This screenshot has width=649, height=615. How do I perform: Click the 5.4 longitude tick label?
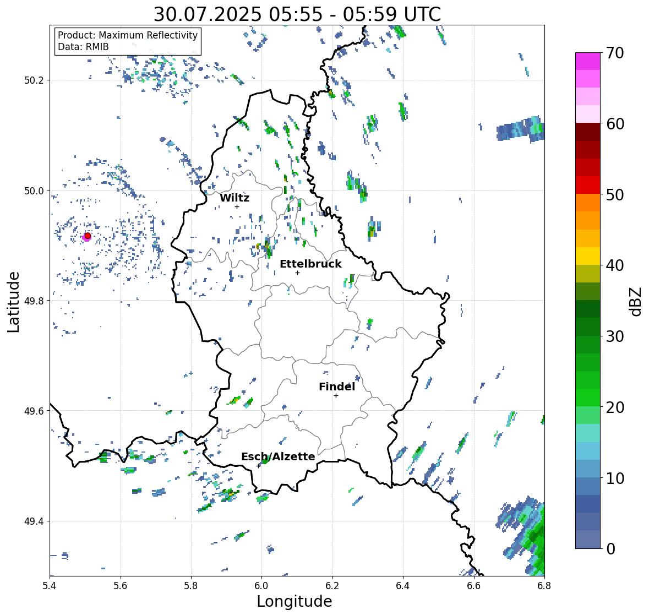pyautogui.click(x=50, y=586)
